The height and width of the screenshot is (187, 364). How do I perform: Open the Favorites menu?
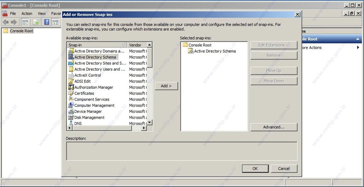pyautogui.click(x=56, y=13)
